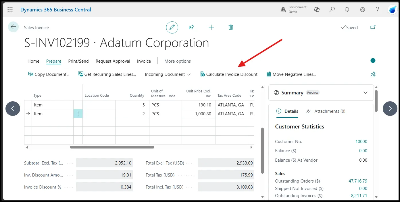Click Total Incl. Tax value 3,109.08

[x=226, y=187]
